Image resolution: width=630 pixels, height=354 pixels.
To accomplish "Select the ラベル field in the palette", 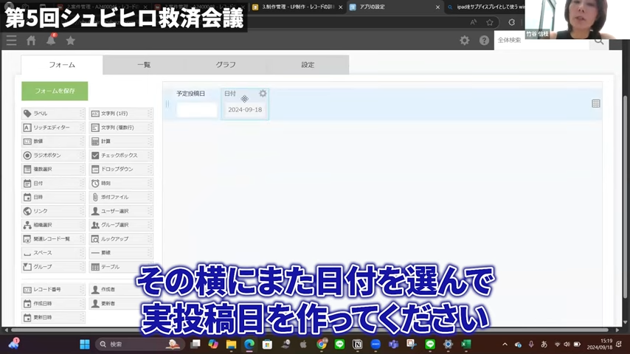I will tap(53, 114).
